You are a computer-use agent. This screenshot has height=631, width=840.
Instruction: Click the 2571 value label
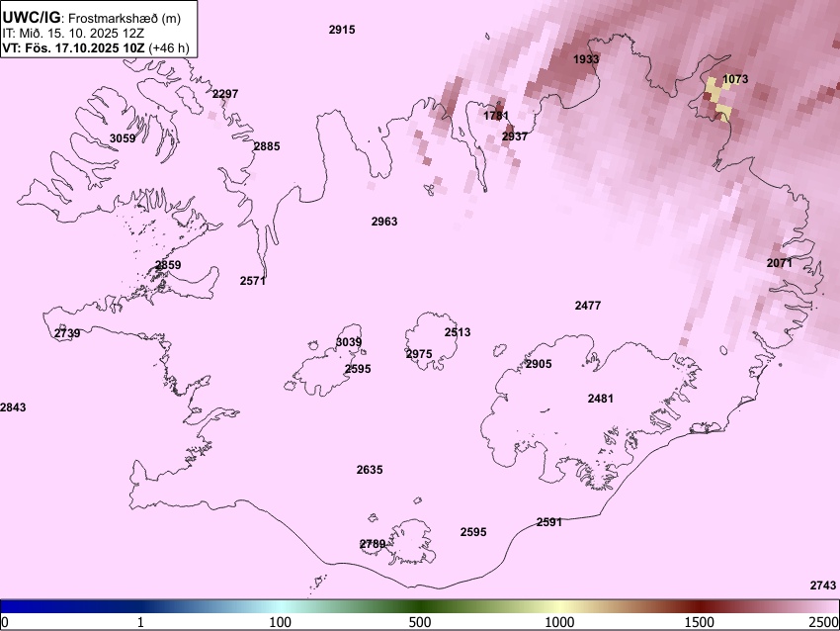pos(253,281)
